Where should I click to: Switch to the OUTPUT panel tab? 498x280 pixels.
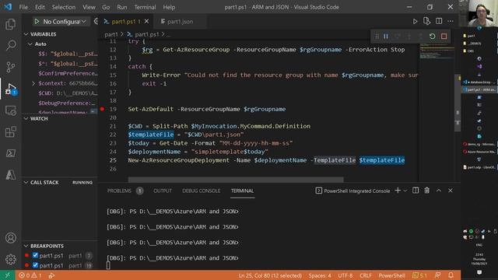pos(163,191)
